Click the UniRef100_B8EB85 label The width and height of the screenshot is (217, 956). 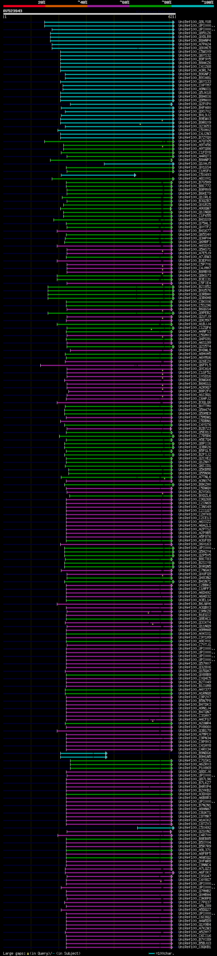coord(194,839)
